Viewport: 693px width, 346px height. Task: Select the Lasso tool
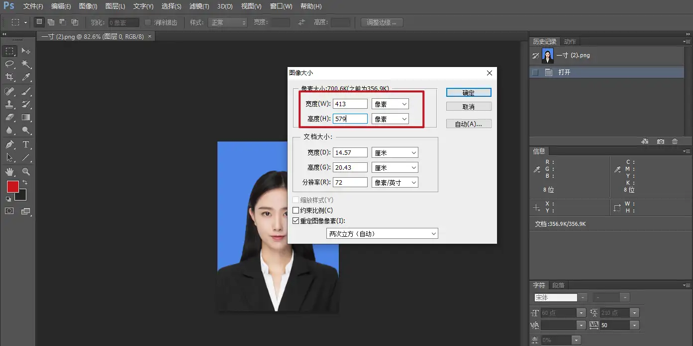(9, 64)
